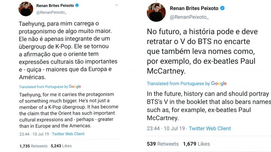Click 'Translated from Portuguese by' in the left tweet

tap(43, 87)
